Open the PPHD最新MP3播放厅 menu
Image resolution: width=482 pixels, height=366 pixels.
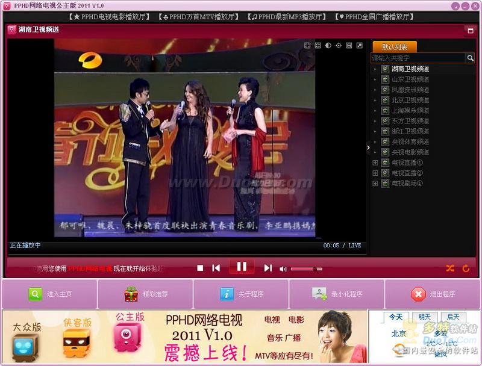point(287,17)
